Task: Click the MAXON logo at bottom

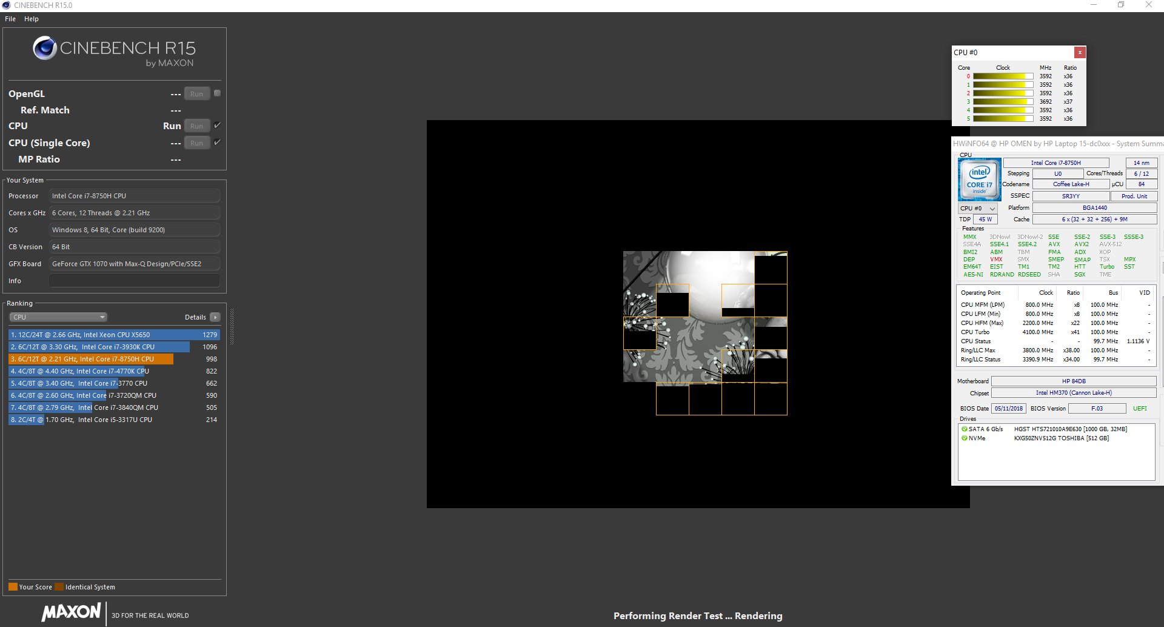Action: click(x=72, y=612)
